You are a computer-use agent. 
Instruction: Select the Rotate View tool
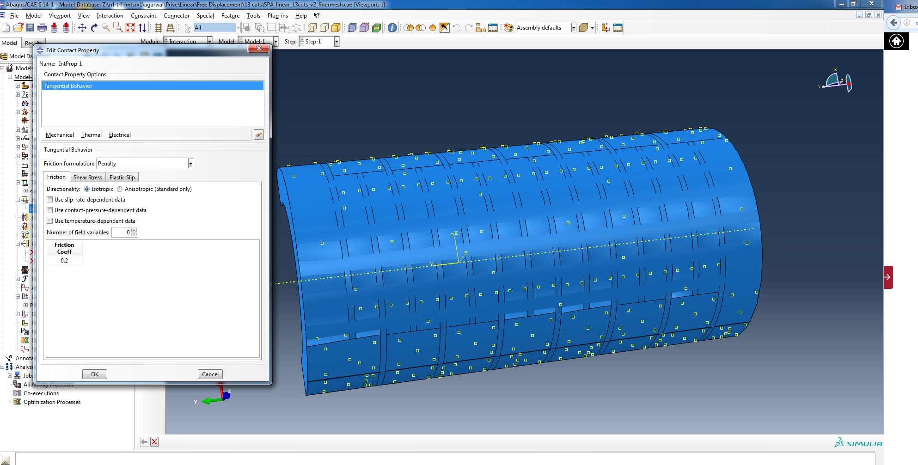(94, 28)
